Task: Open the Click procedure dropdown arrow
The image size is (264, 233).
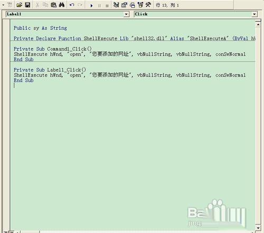Action: coord(254,14)
